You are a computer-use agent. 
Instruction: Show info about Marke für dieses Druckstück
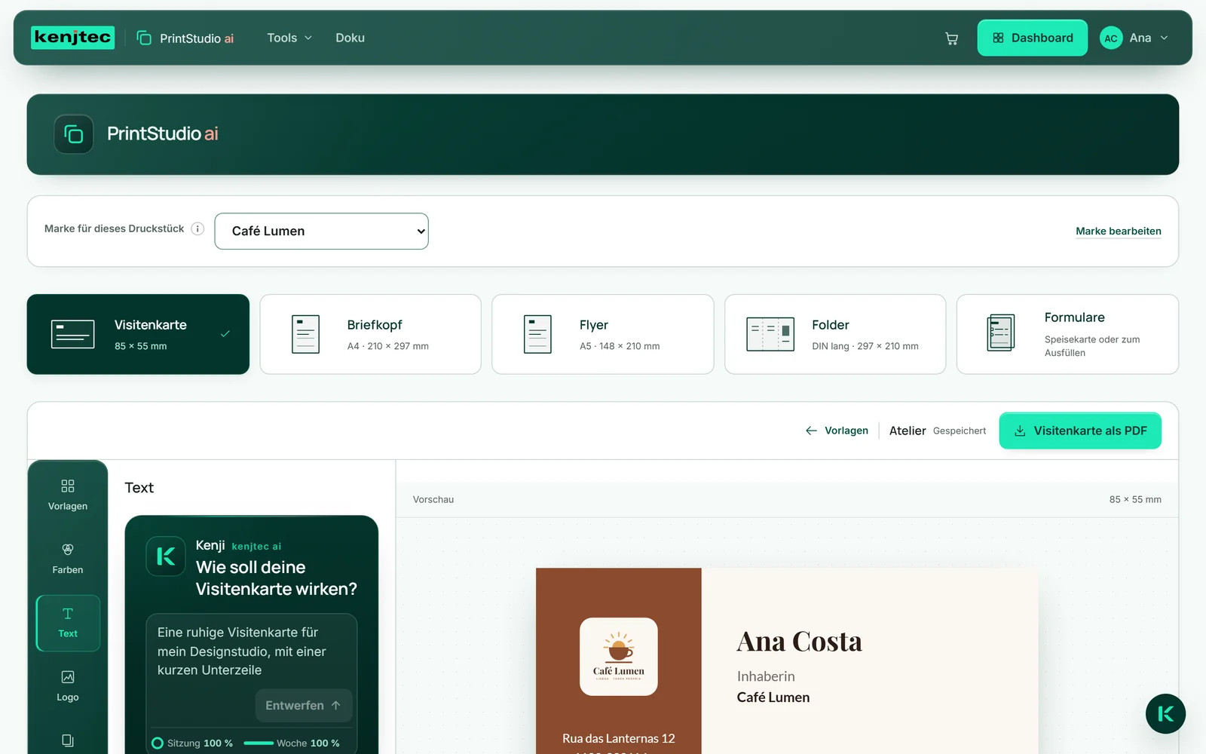tap(197, 228)
